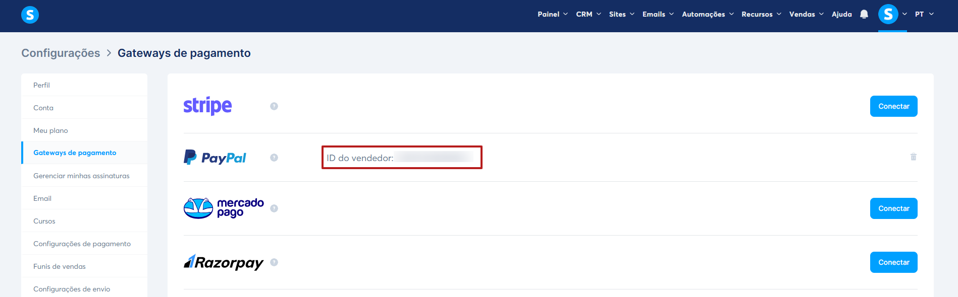
Task: Expand the Recursos dropdown menu
Action: (x=762, y=14)
